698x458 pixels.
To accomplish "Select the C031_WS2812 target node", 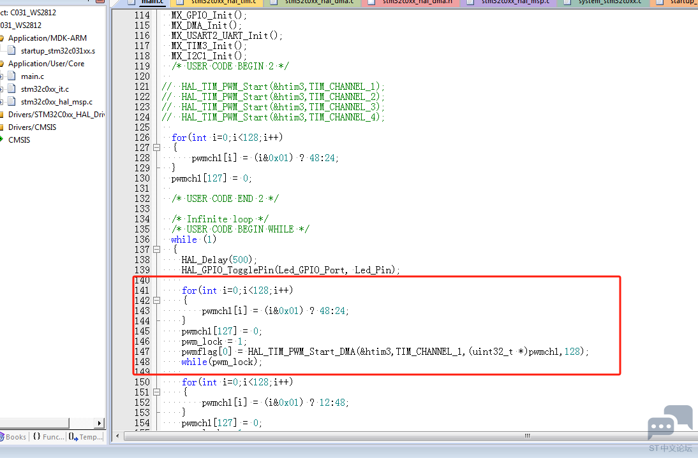I will [21, 25].
